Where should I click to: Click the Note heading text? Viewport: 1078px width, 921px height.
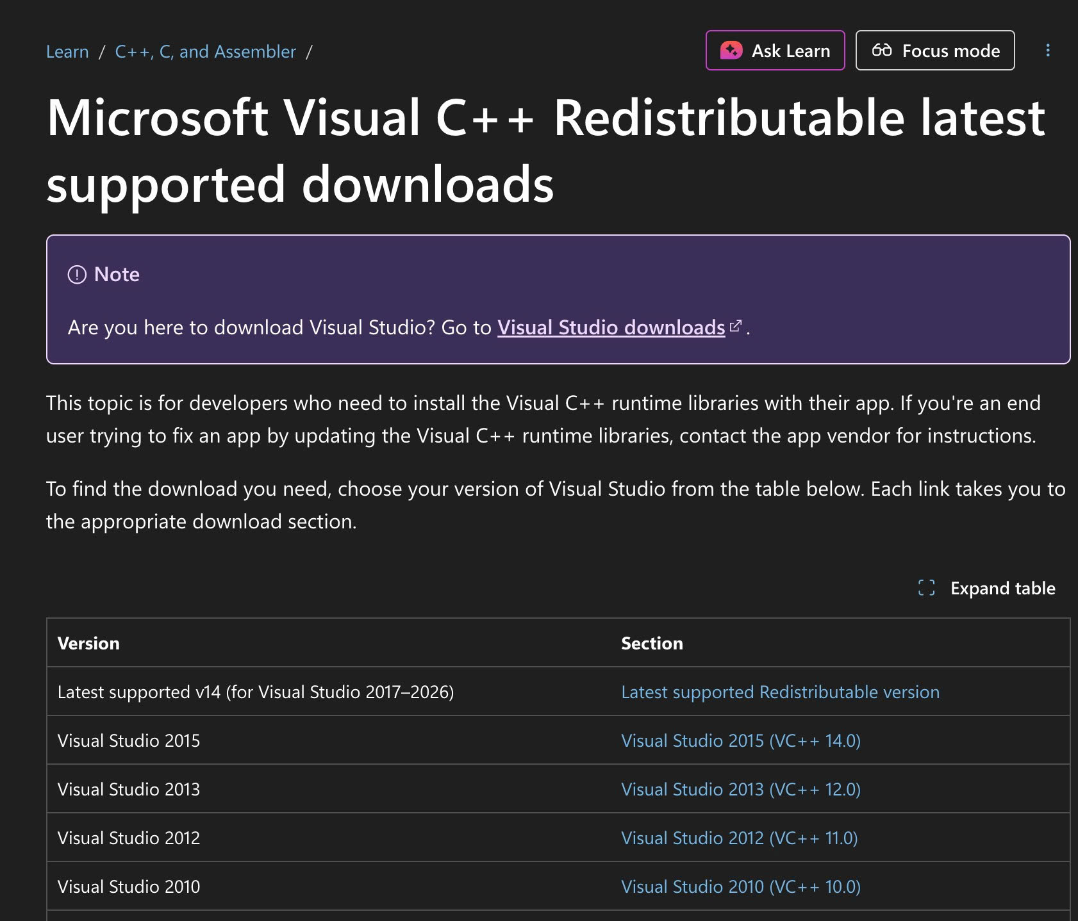(x=117, y=274)
